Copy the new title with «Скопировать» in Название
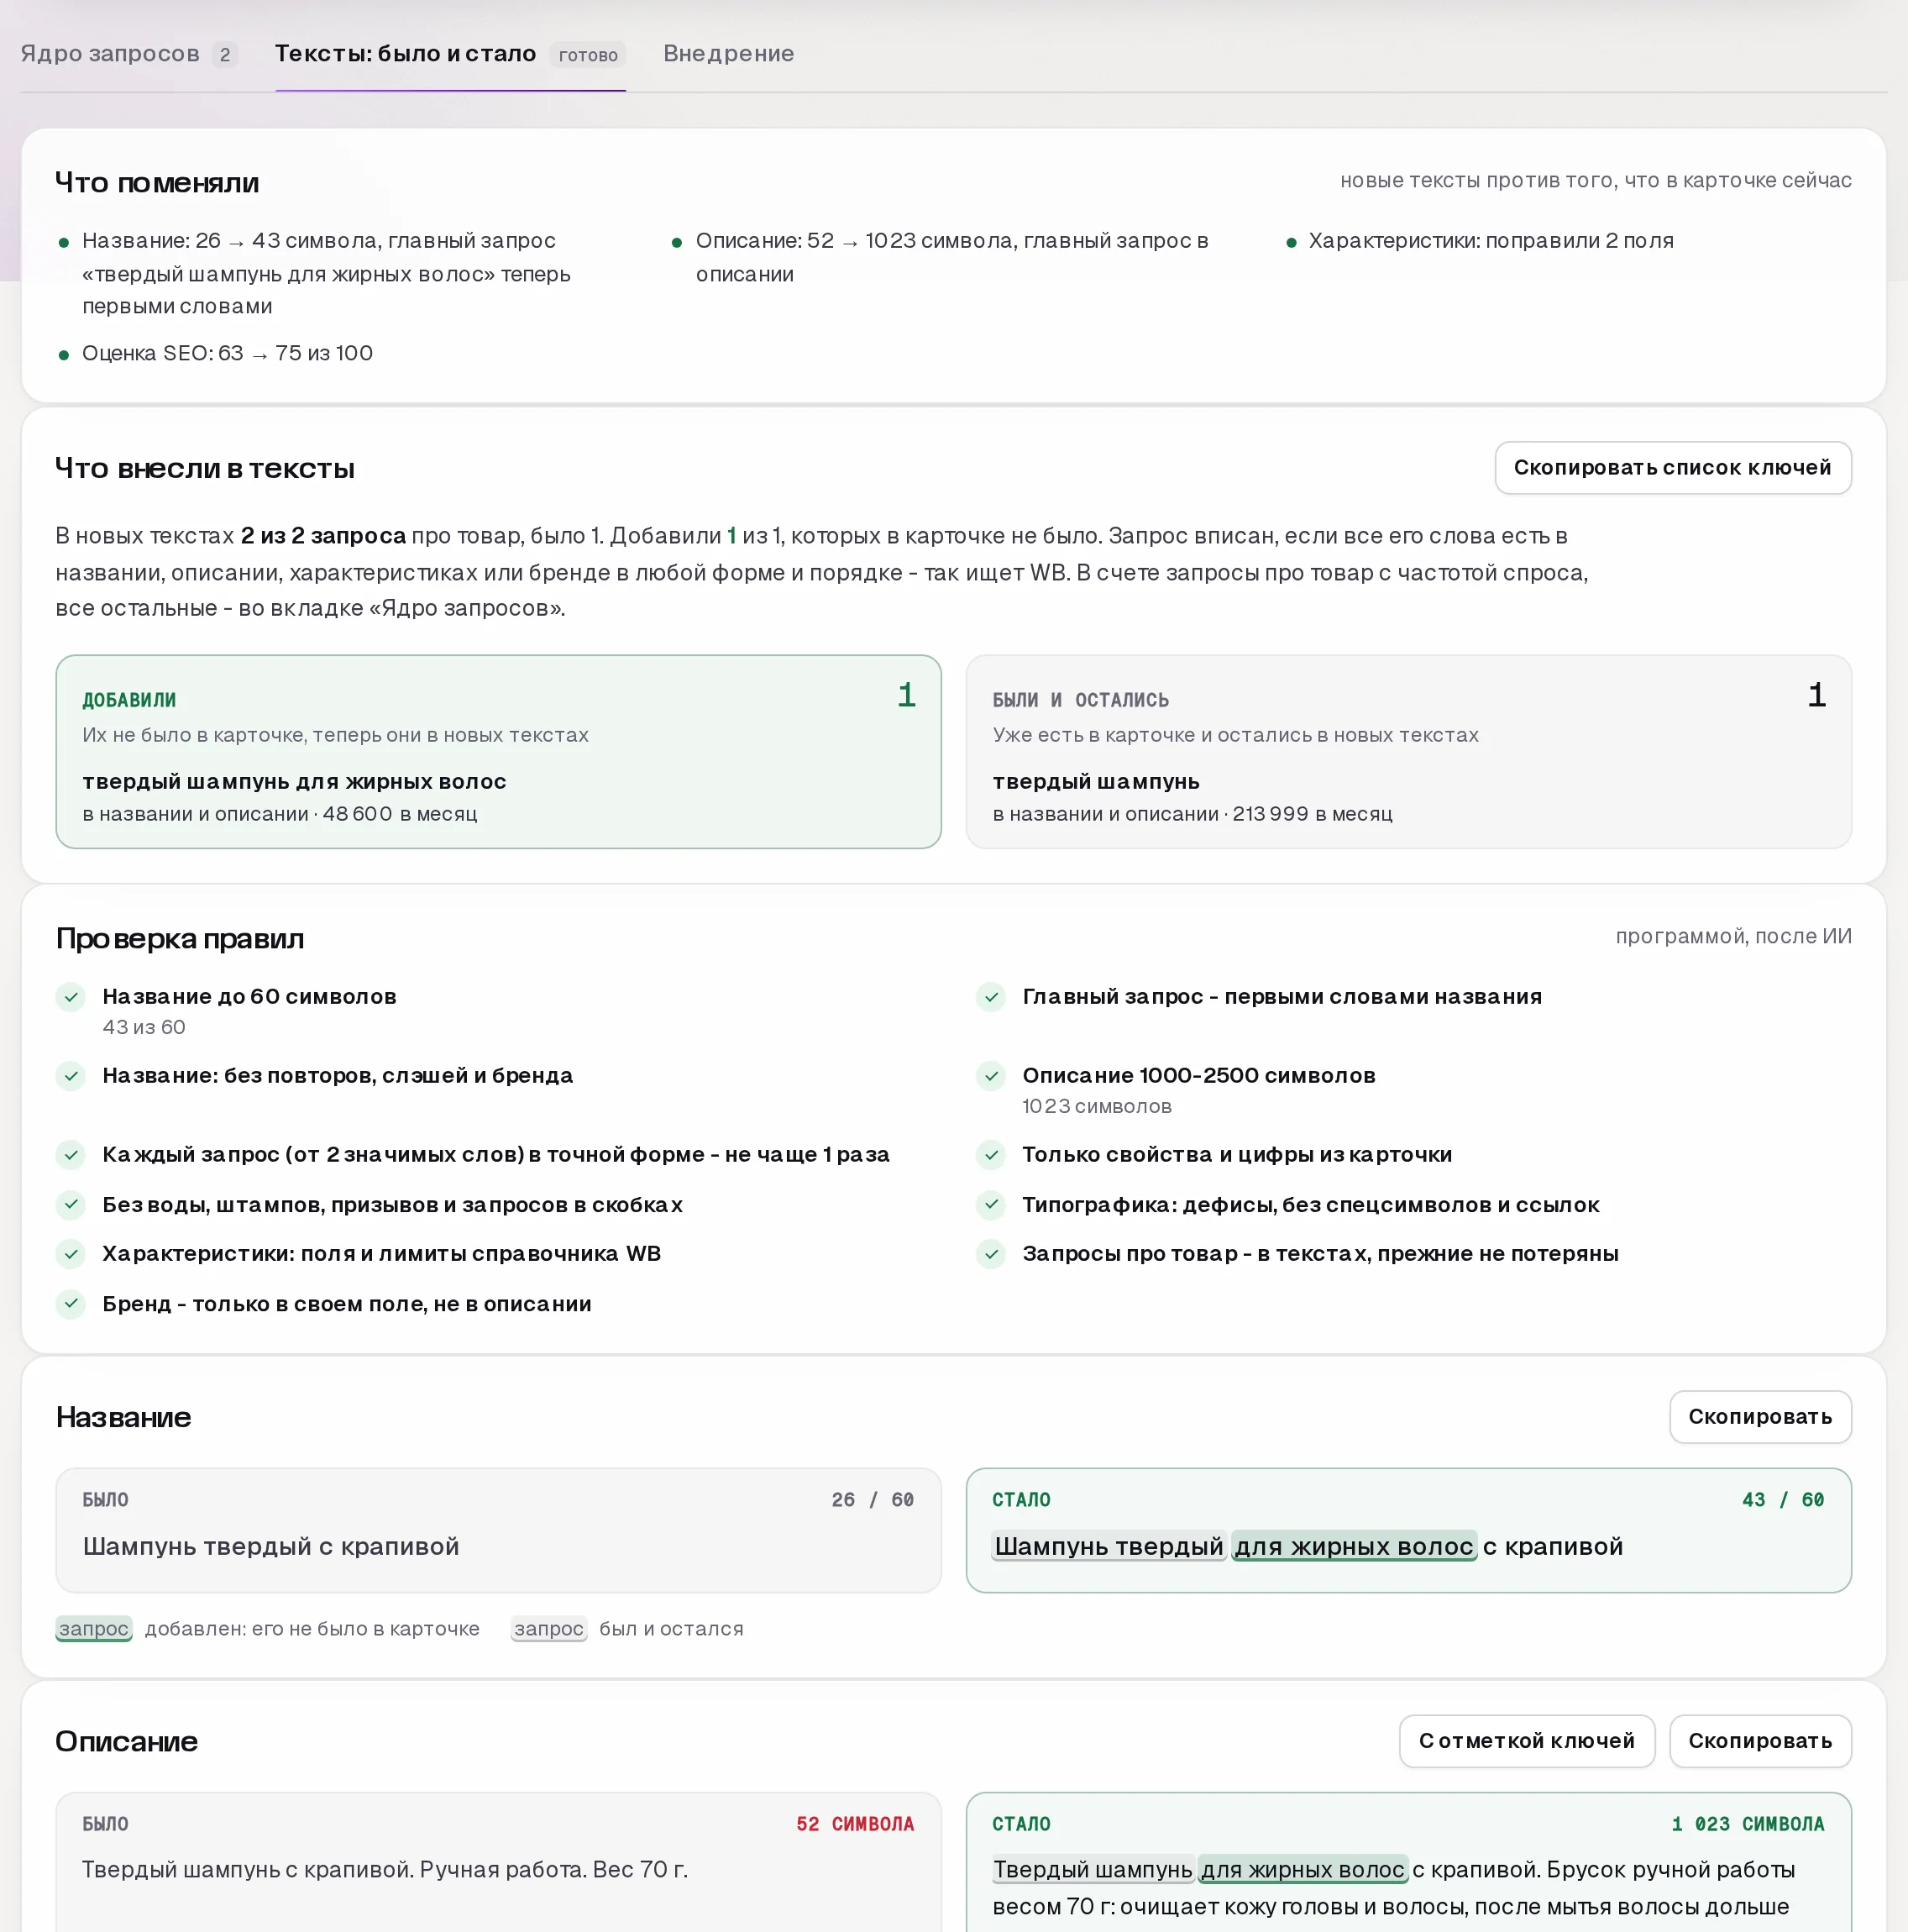This screenshot has width=1908, height=1932. click(x=1760, y=1417)
